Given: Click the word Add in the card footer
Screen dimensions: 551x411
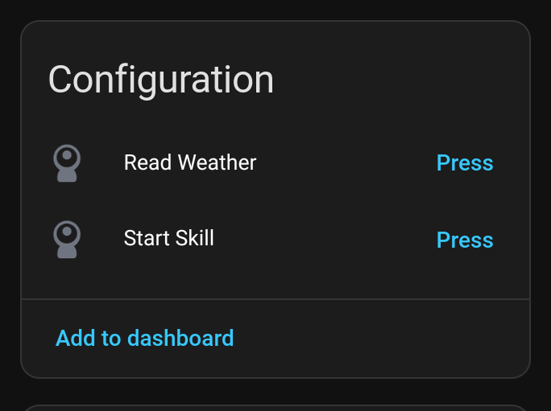Looking at the screenshot, I should tap(76, 338).
